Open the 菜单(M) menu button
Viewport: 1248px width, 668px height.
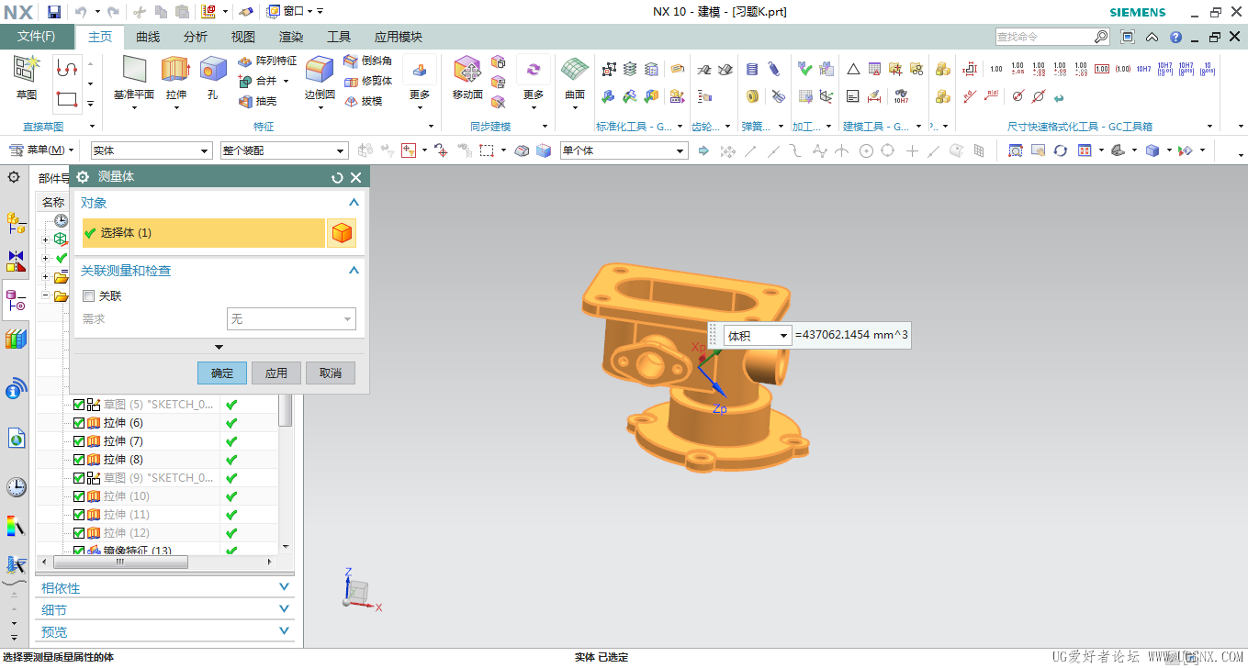(x=40, y=150)
